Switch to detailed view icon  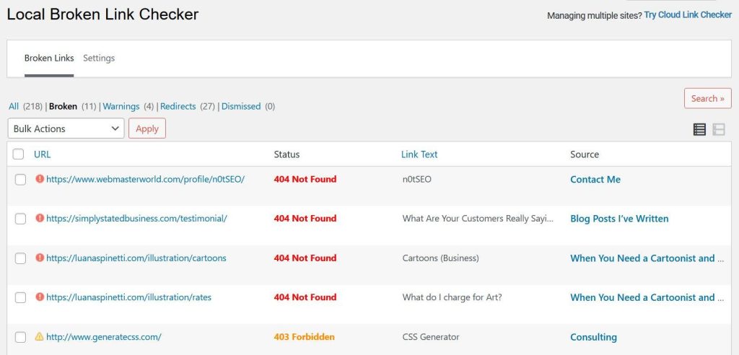[719, 129]
